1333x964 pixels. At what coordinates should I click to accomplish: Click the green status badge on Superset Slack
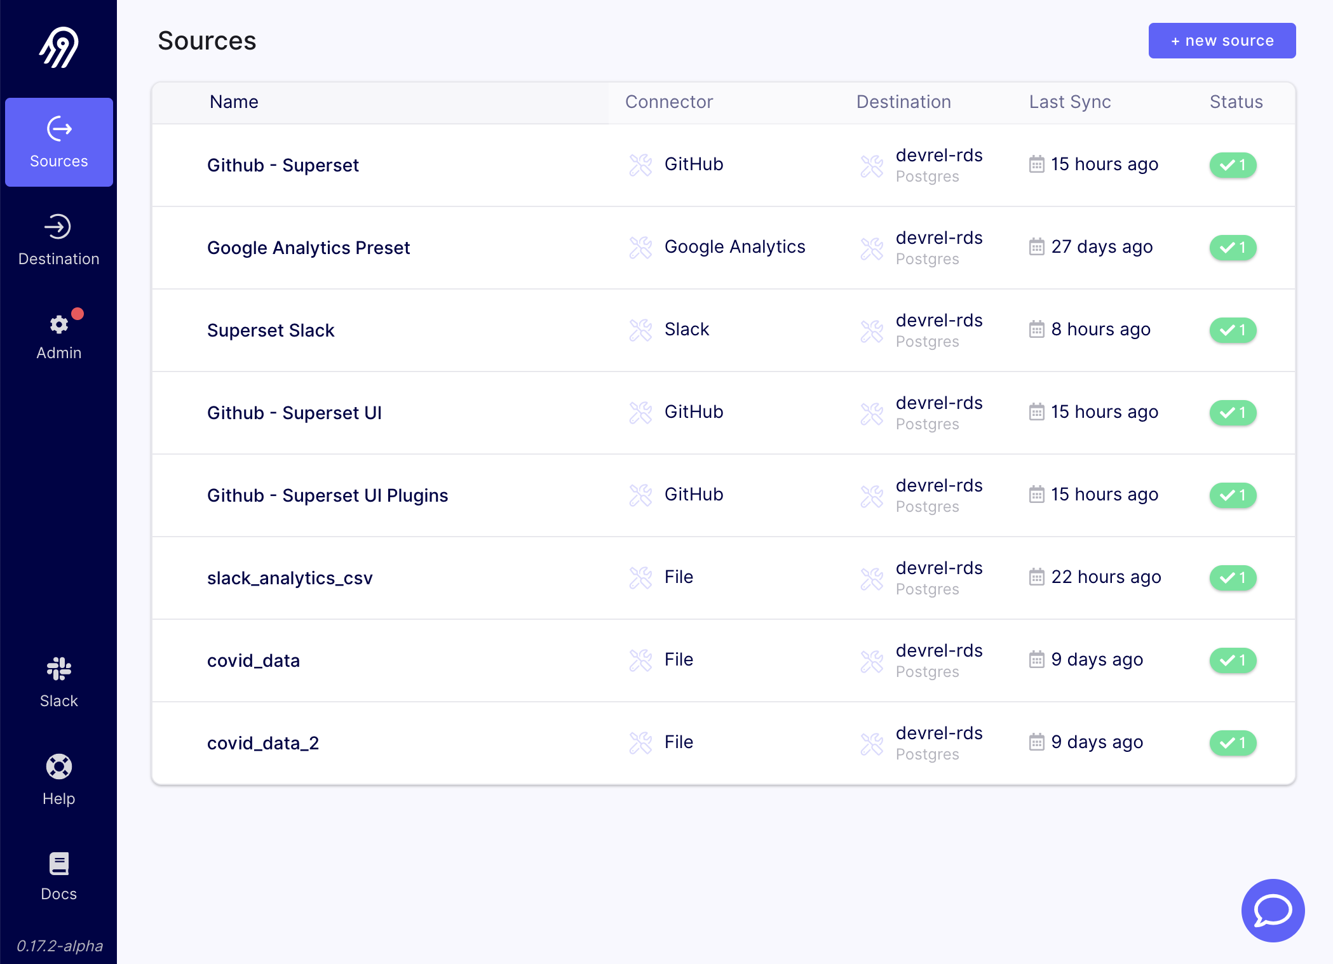(x=1233, y=330)
